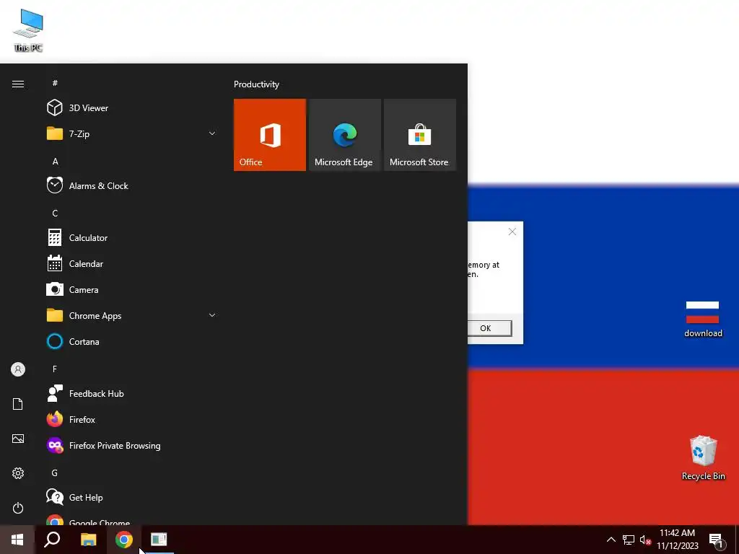
Task: Click the network tray icon
Action: [x=629, y=540]
